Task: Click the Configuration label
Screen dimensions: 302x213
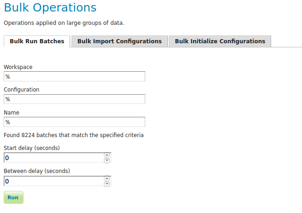Action: click(21, 90)
